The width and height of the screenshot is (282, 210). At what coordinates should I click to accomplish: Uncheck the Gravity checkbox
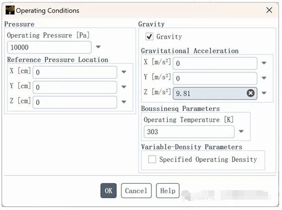pyautogui.click(x=149, y=37)
